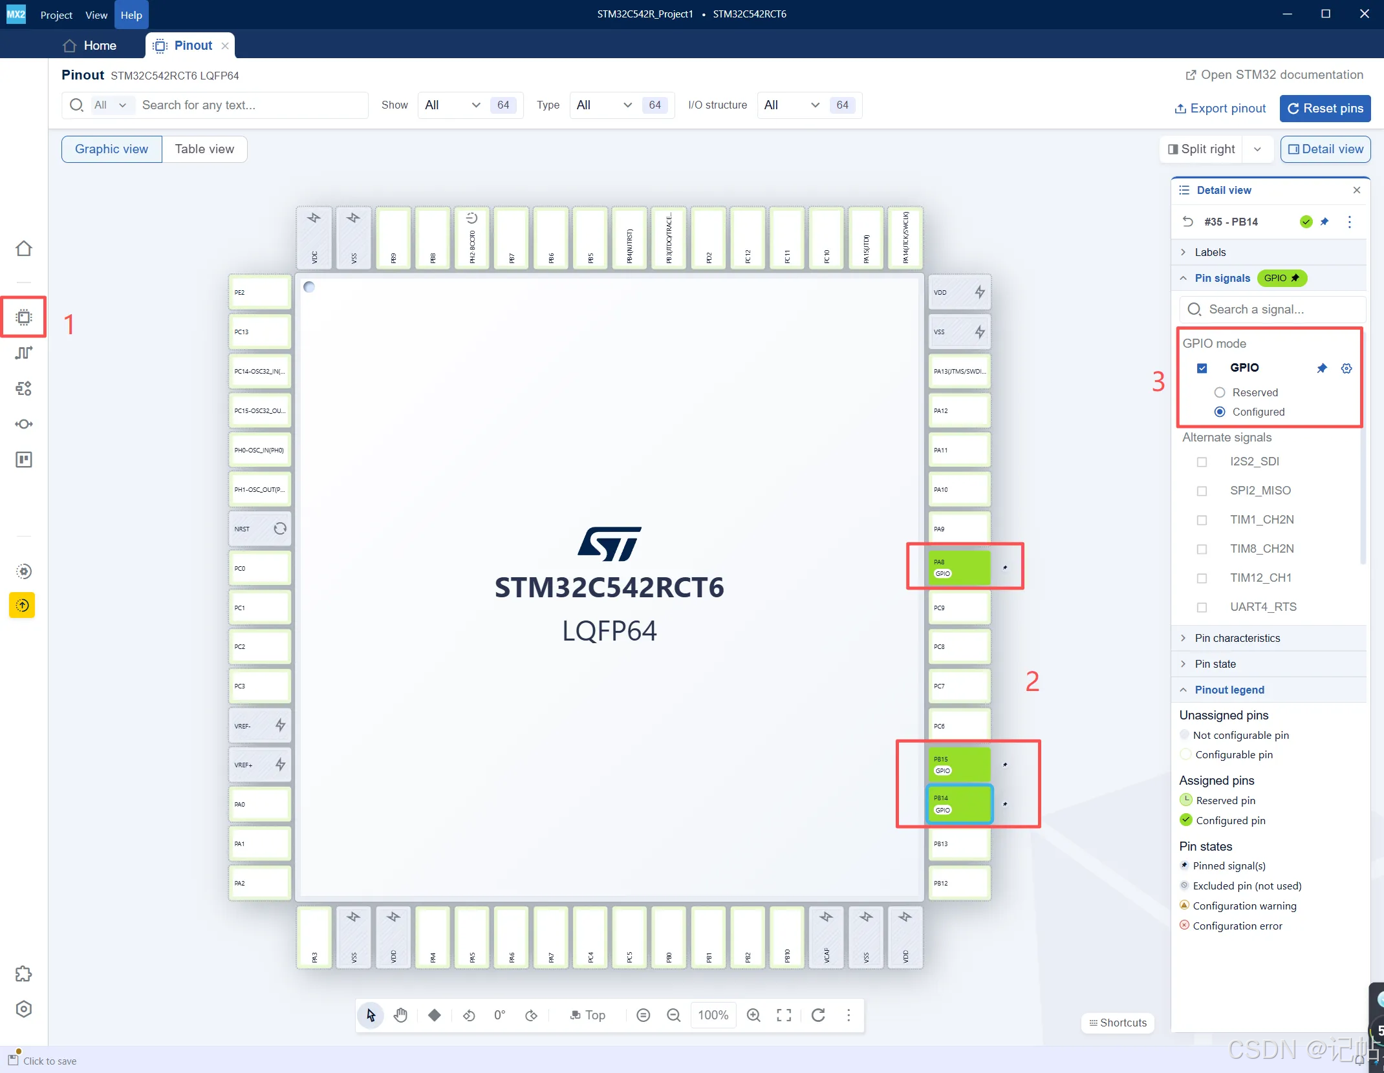Zoom in the pinout view
This screenshot has width=1384, height=1073.
click(753, 1015)
